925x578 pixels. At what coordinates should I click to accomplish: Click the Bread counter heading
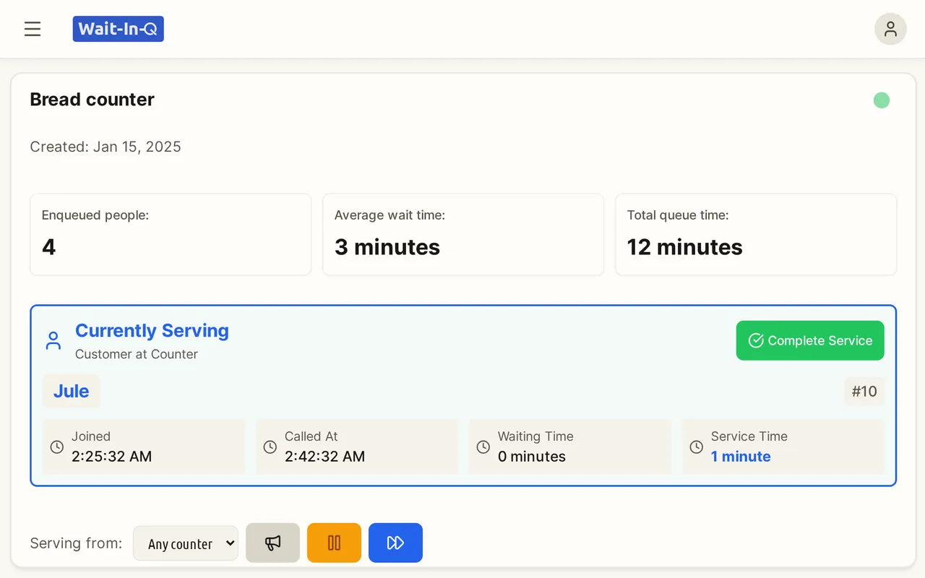tap(92, 100)
